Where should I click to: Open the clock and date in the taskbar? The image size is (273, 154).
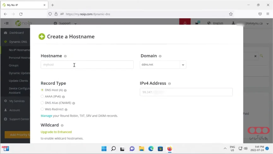pos(257,148)
